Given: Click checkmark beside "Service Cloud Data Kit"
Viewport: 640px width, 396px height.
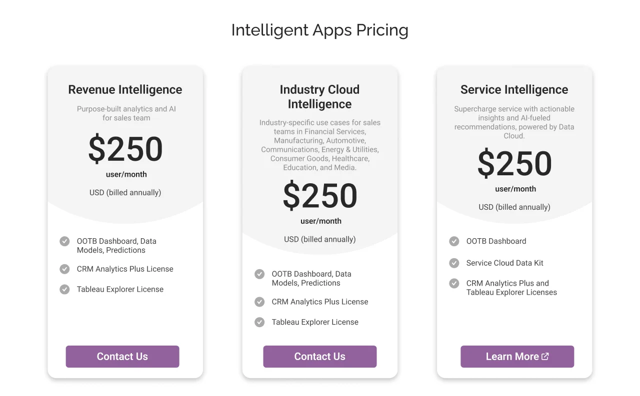Looking at the screenshot, I should coord(454,263).
